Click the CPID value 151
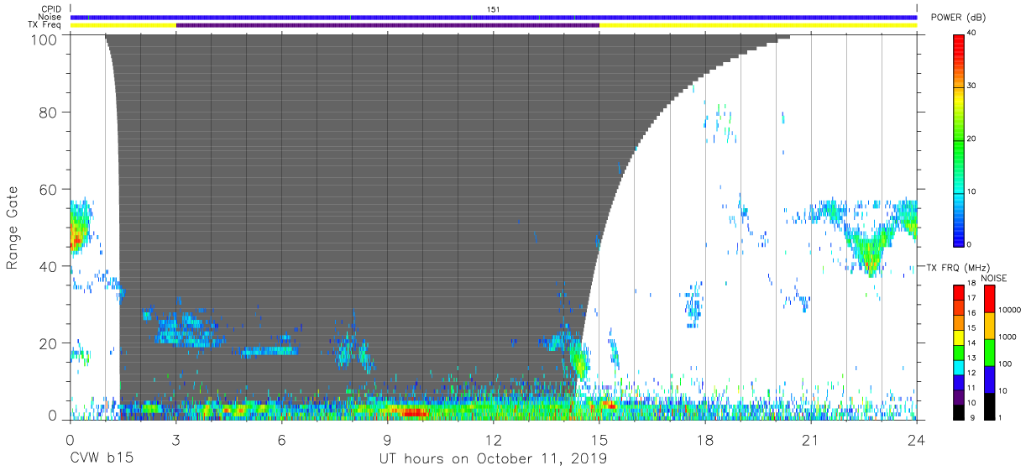The height and width of the screenshot is (476, 1031). click(493, 8)
